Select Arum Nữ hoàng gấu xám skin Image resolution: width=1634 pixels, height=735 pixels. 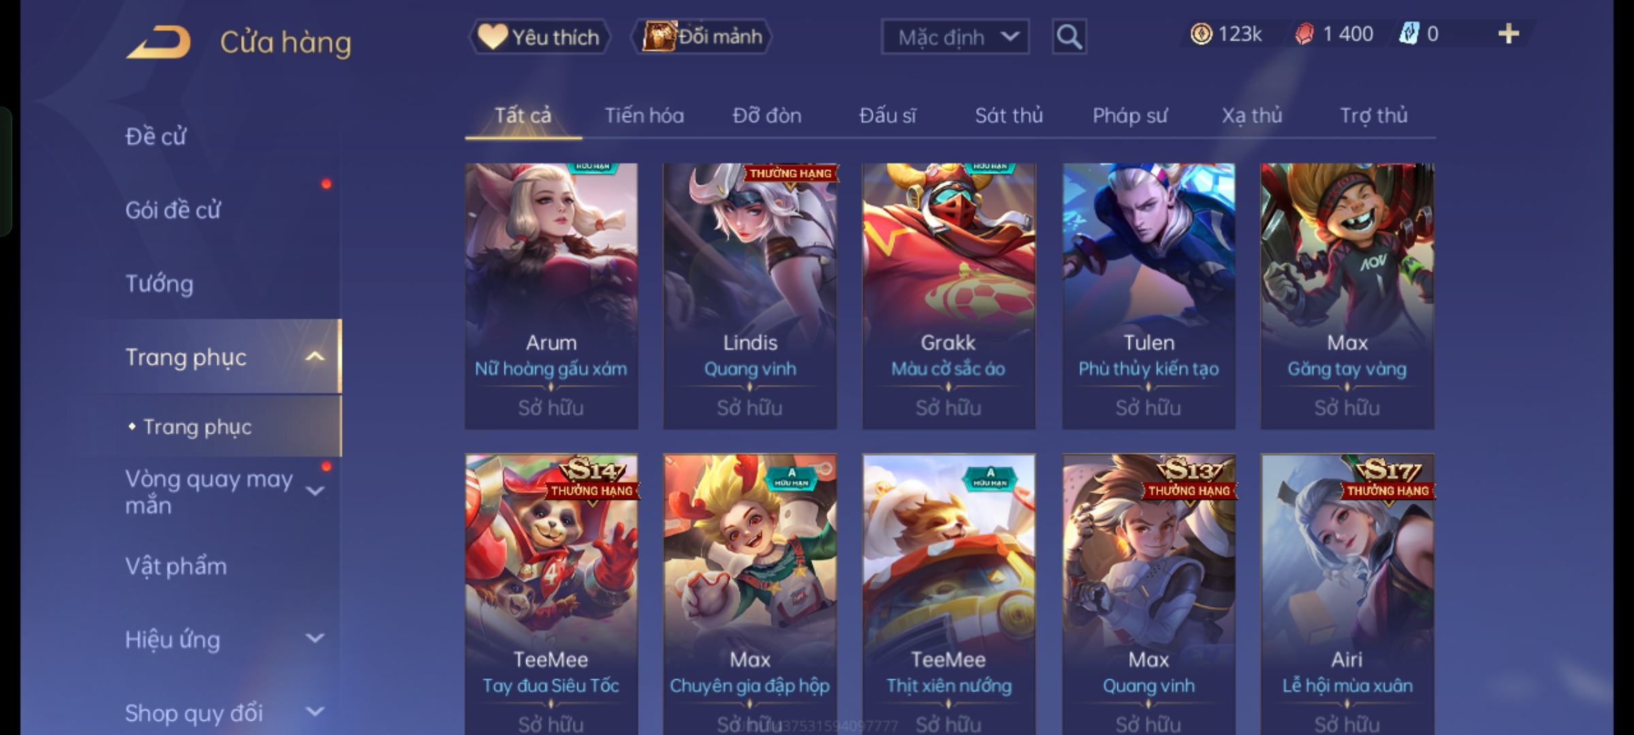(x=551, y=296)
